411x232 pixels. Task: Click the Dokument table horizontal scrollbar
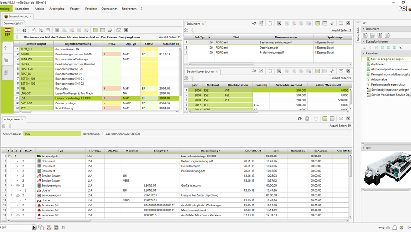pyautogui.click(x=221, y=64)
